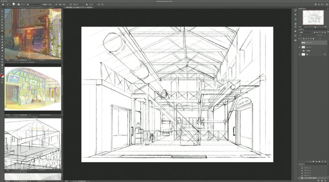This screenshot has height=182, width=329.
Task: Hide the second layer via its eye icon
Action: 299,47
